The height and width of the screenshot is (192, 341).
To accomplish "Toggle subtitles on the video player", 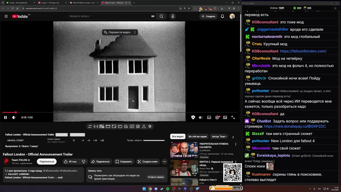I will 209,117.
